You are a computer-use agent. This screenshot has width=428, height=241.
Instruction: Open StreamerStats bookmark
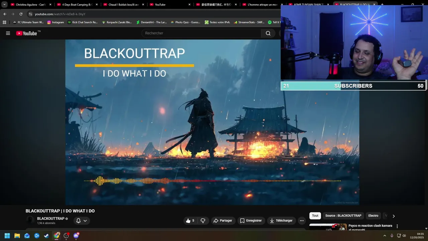pos(249,22)
